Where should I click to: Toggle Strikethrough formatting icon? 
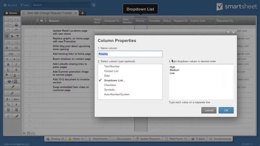[x=16, y=70]
